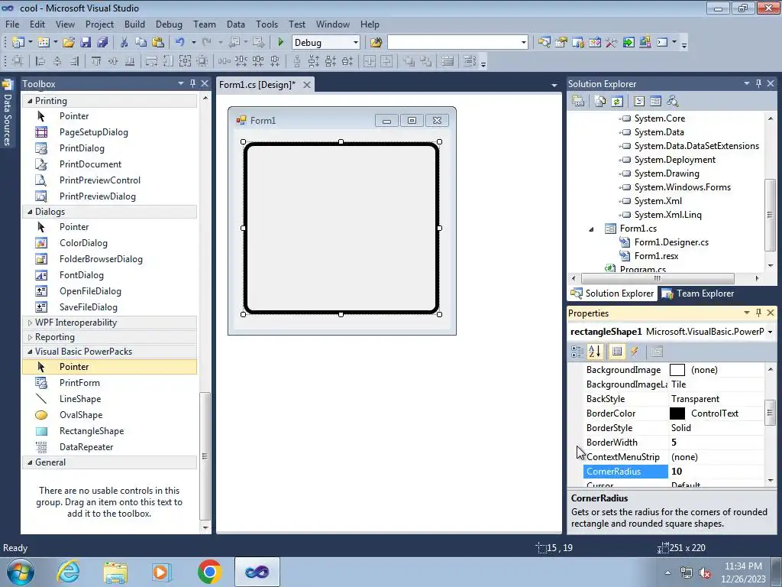Click the BackgroundImage white swatch
Viewport: 782px width, 587px height.
[x=677, y=370]
